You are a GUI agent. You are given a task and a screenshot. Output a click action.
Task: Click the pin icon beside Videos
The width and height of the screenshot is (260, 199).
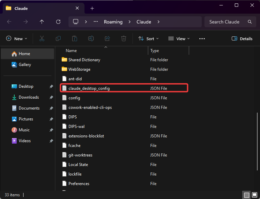51,141
